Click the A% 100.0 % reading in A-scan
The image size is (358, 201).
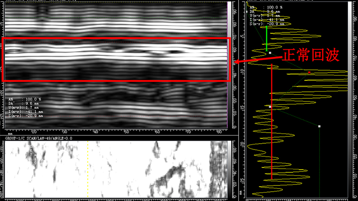[x=266, y=7]
